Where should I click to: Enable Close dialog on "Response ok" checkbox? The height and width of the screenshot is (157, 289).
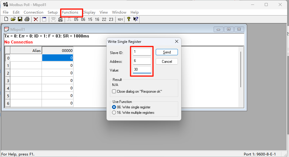(x=114, y=91)
